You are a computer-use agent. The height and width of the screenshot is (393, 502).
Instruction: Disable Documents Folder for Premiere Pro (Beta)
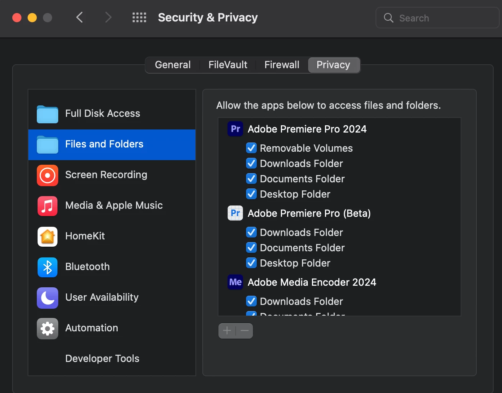[x=251, y=248]
